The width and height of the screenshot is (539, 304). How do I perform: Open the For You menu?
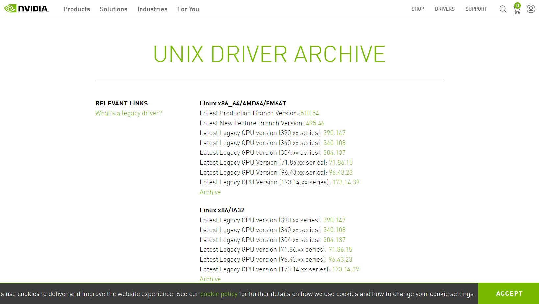pyautogui.click(x=188, y=9)
